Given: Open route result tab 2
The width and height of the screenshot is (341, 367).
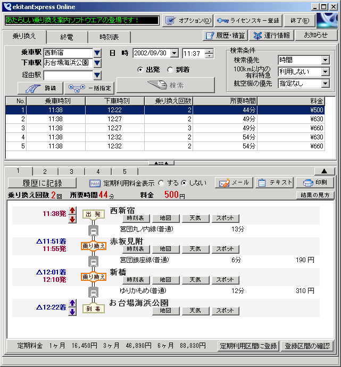Looking at the screenshot, I should (x=45, y=172).
